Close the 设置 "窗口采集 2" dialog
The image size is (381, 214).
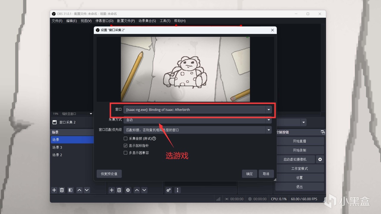click(x=272, y=30)
